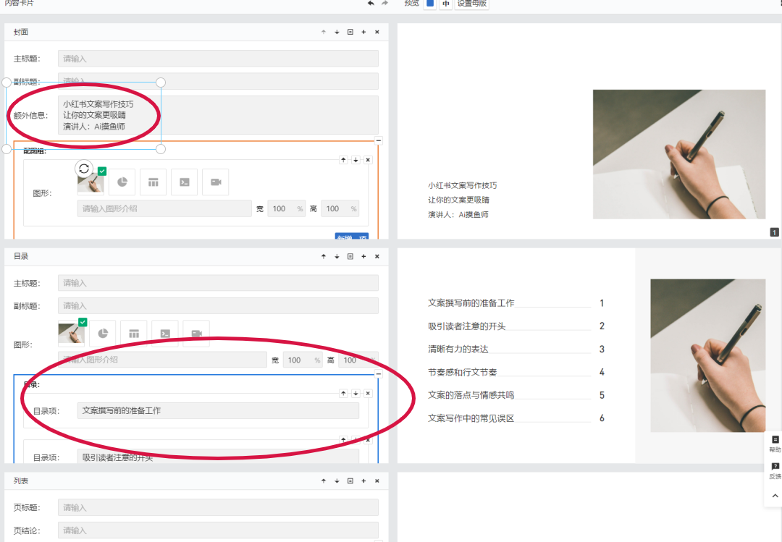Select the pie chart graphic type icon

(x=122, y=182)
